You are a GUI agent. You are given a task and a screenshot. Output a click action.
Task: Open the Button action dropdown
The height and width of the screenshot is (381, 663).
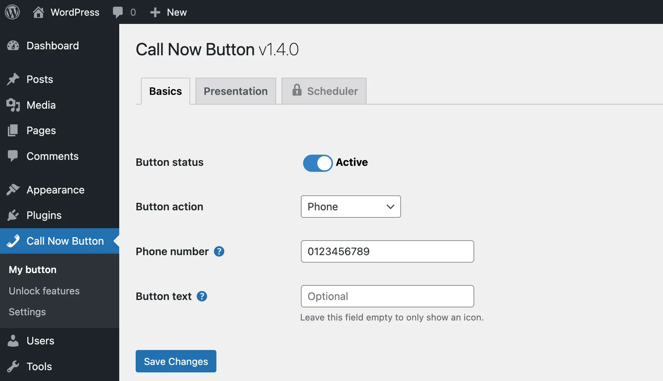[351, 207]
